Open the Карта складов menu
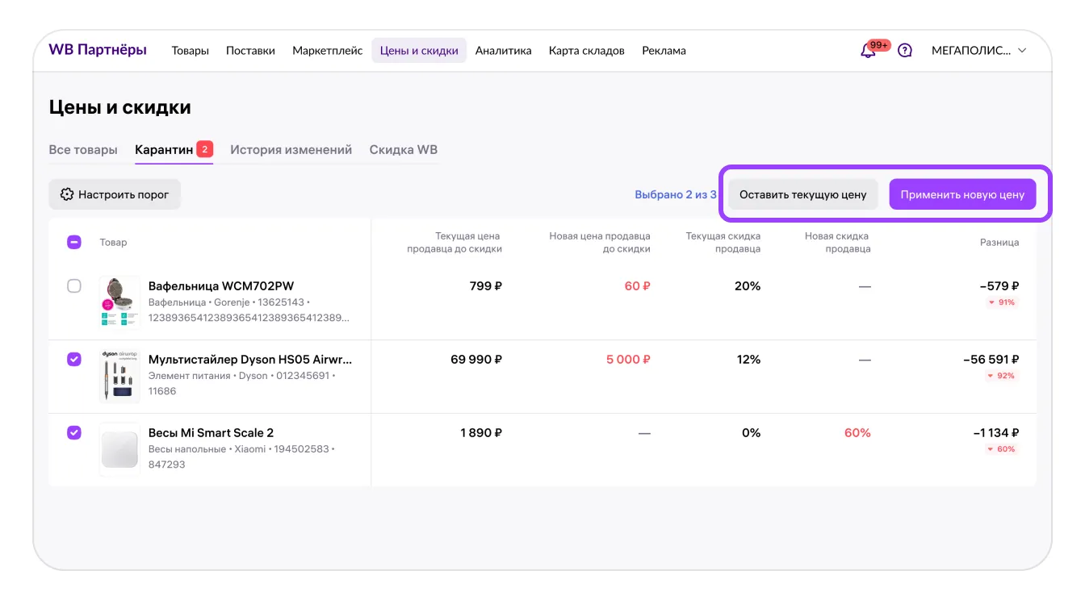 pos(587,50)
